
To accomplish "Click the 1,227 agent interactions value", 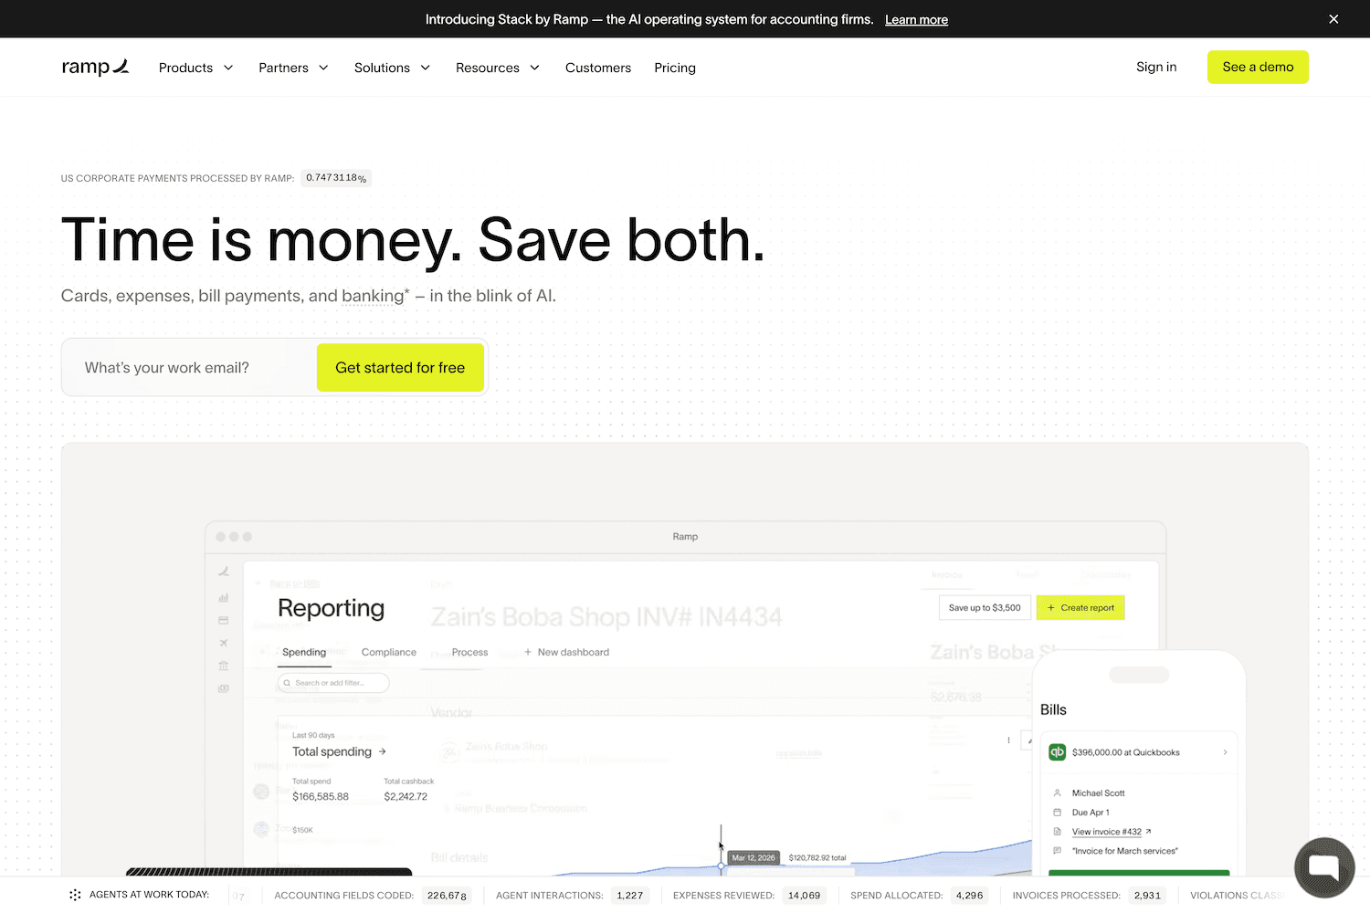I will coord(630,896).
